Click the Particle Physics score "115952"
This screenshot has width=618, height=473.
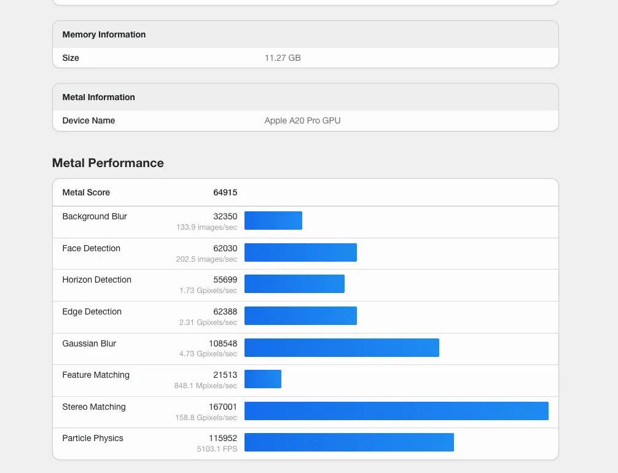[x=223, y=439]
